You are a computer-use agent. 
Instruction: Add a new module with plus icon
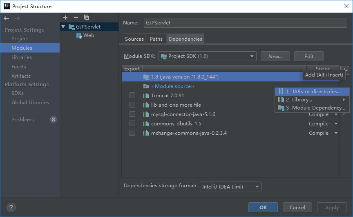65,18
